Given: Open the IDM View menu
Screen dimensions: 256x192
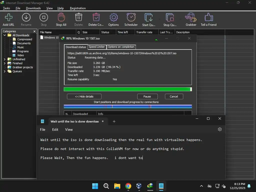Looking at the screenshot, I should pyautogui.click(x=49, y=8).
